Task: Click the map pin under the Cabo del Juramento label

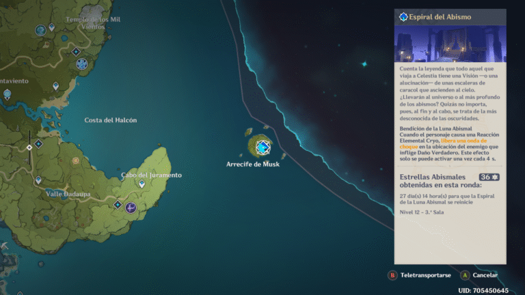Action: pos(142,183)
